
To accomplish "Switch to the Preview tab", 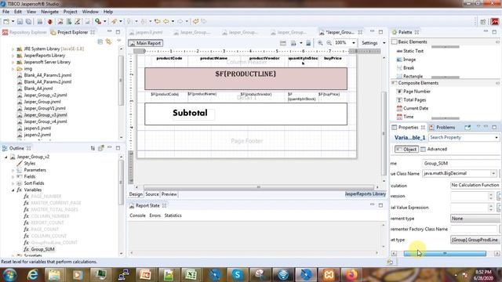I will (x=169, y=194).
